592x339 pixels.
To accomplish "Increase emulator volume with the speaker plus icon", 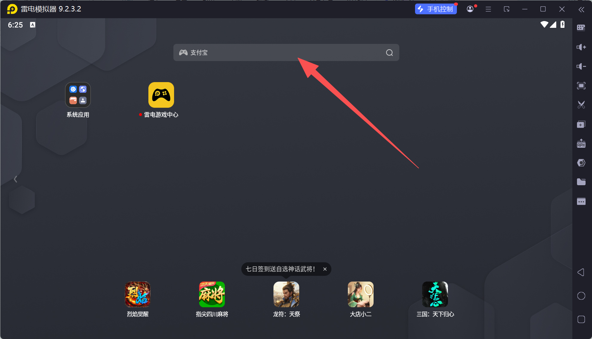I will click(581, 47).
